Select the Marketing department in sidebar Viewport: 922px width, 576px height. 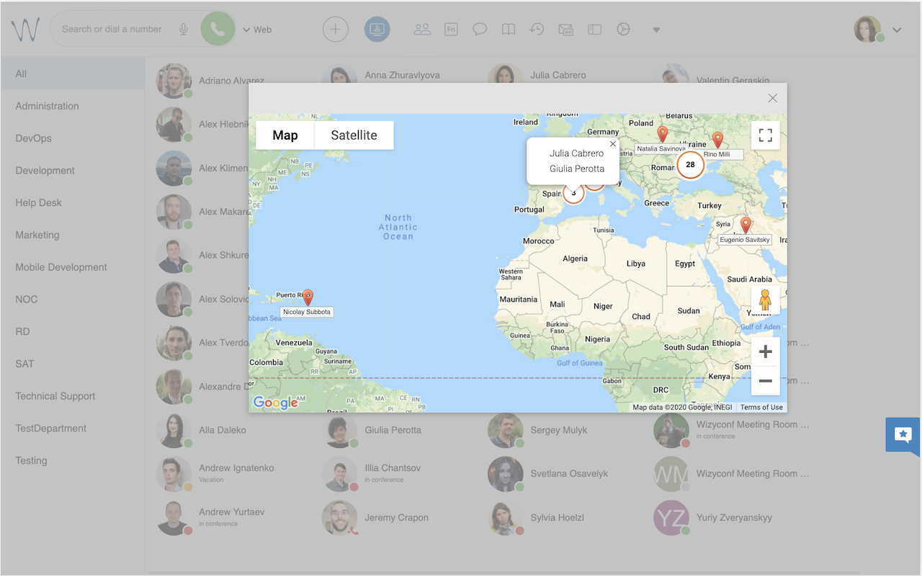37,235
